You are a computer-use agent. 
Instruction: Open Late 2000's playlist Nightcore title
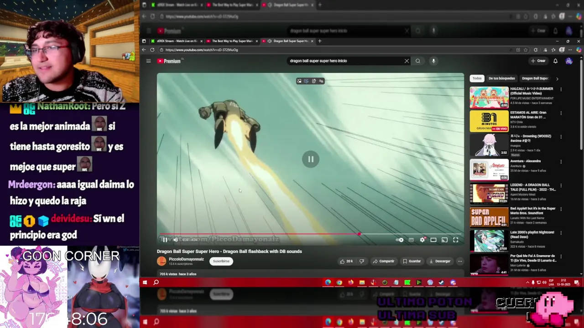pyautogui.click(x=532, y=235)
